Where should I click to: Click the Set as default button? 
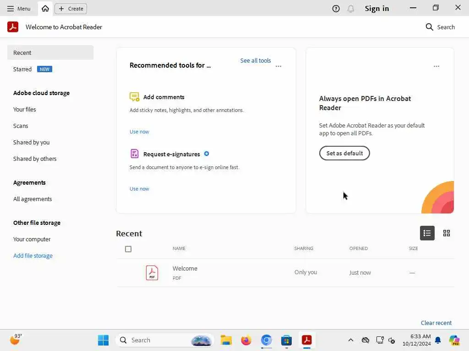(344, 153)
